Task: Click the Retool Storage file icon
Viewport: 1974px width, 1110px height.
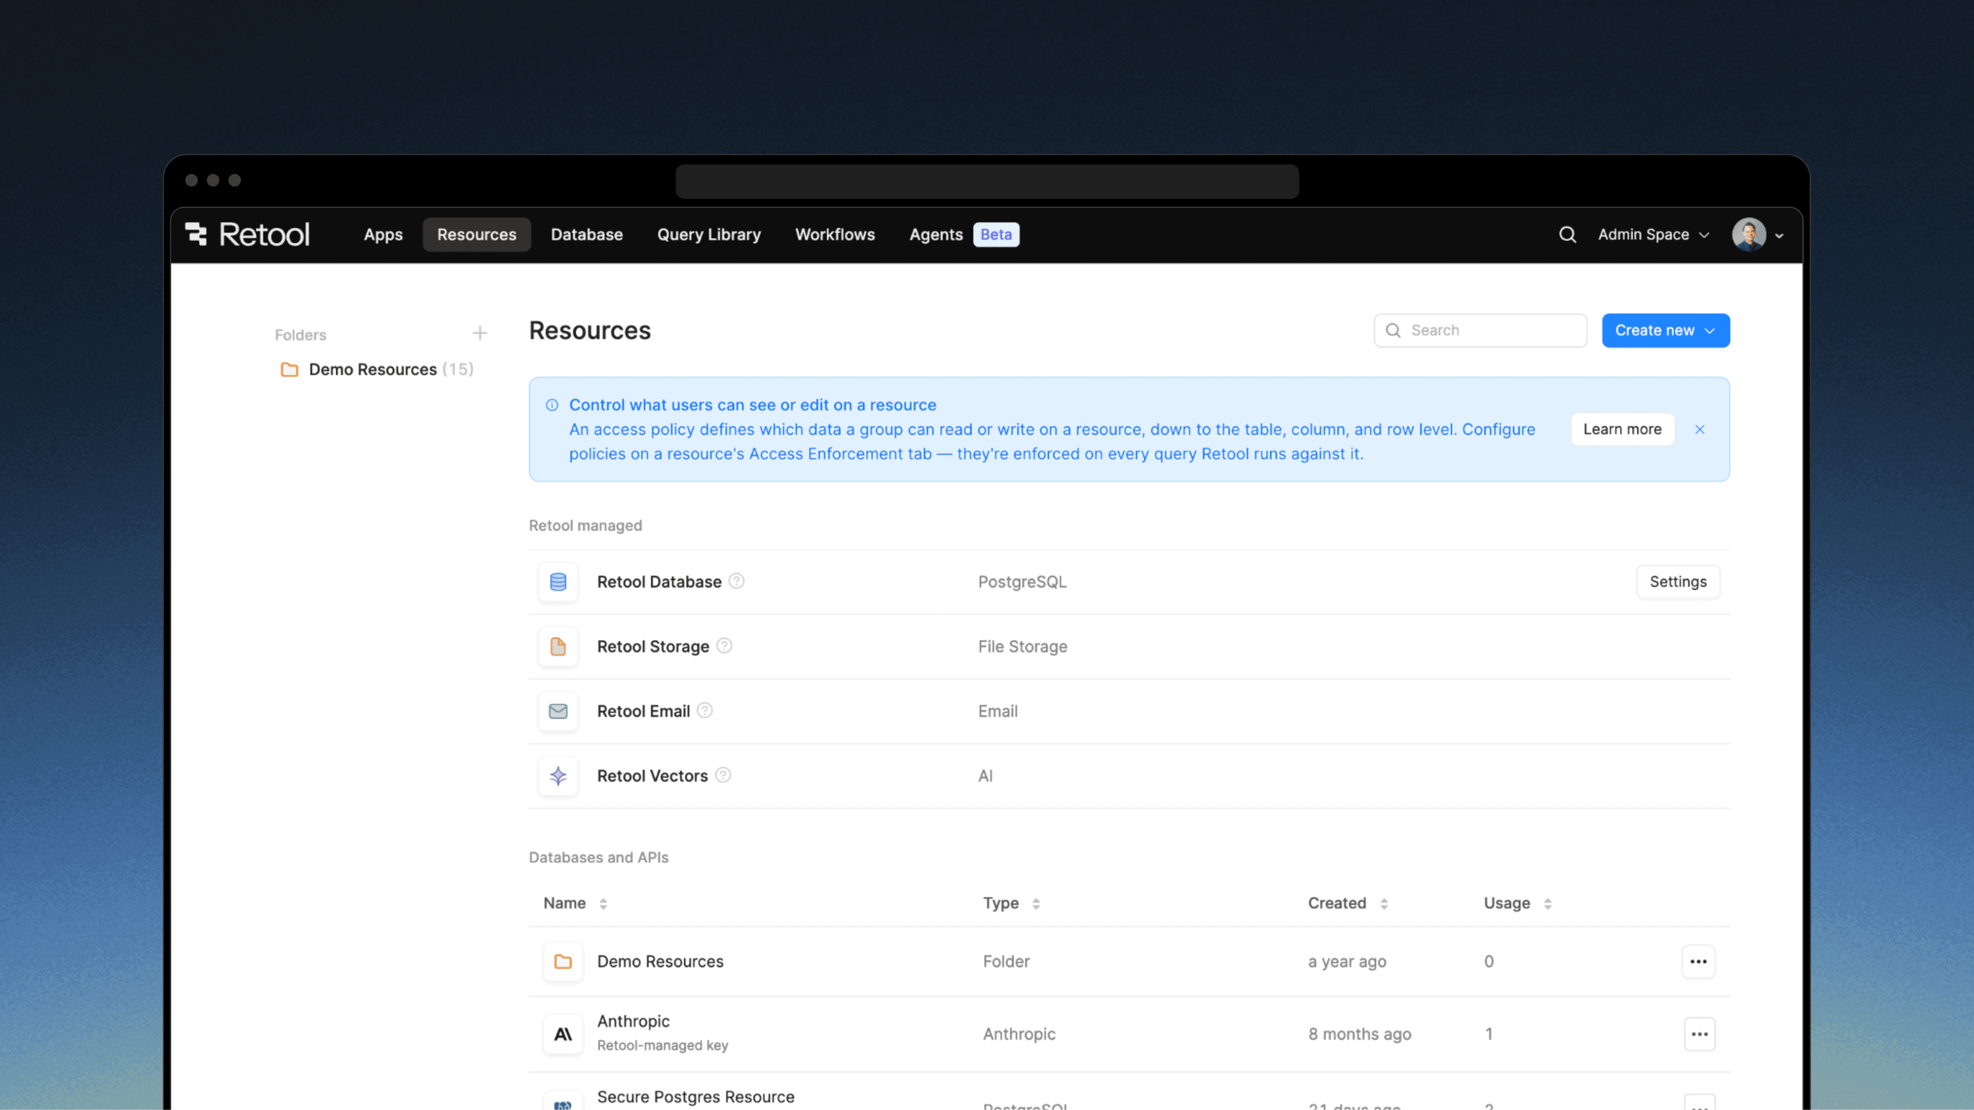Action: pos(558,646)
